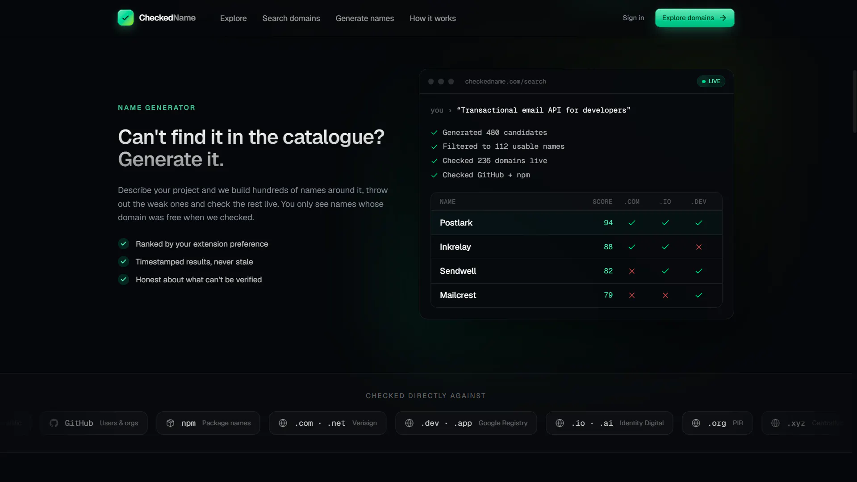Screen dimensions: 857x482
Task: Click the .COM column header
Action: [631, 201]
